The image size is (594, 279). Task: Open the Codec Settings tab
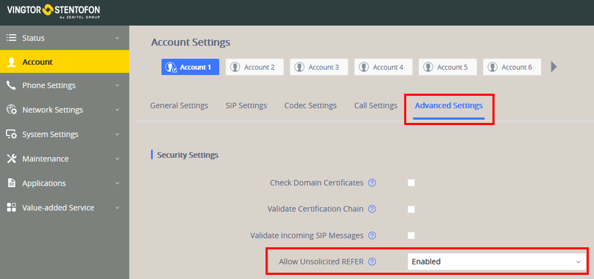click(x=310, y=106)
